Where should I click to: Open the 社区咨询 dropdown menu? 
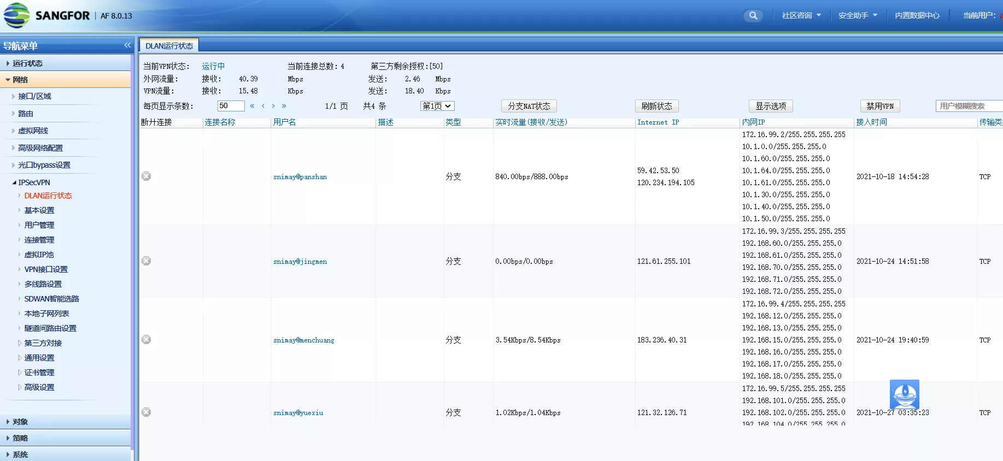801,16
